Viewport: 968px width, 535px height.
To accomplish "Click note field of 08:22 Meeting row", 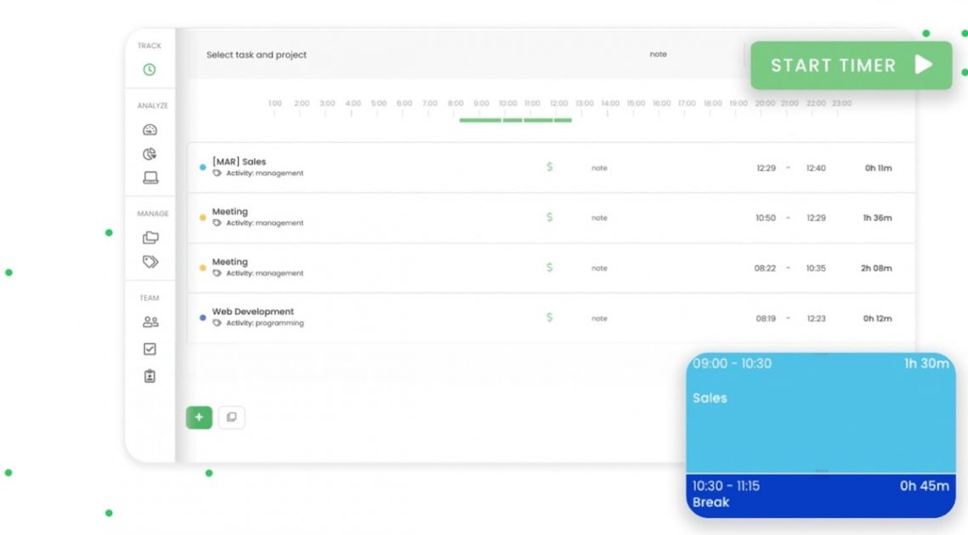I will (x=599, y=268).
